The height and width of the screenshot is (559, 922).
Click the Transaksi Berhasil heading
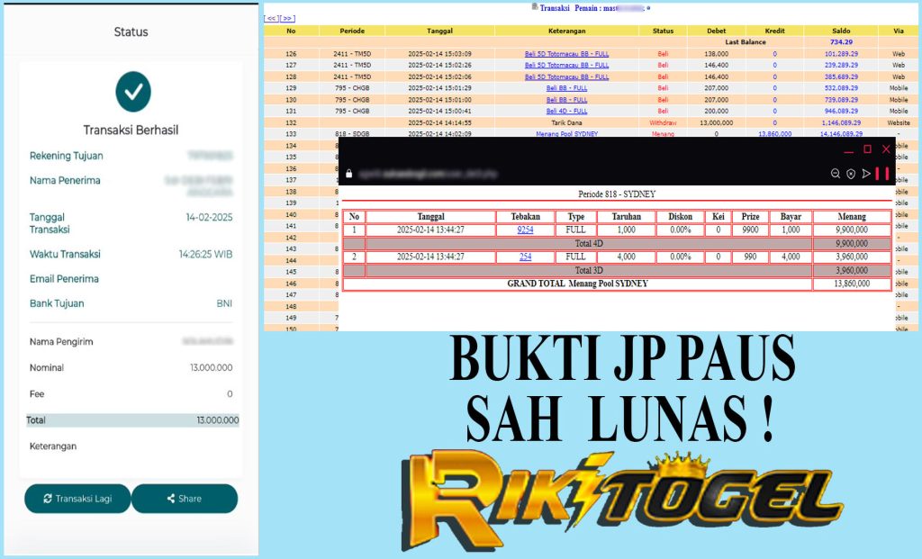click(131, 130)
